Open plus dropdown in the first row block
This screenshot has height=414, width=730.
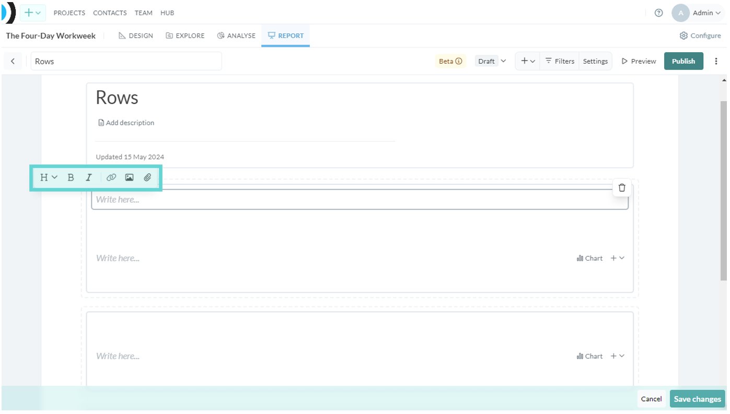tap(618, 258)
